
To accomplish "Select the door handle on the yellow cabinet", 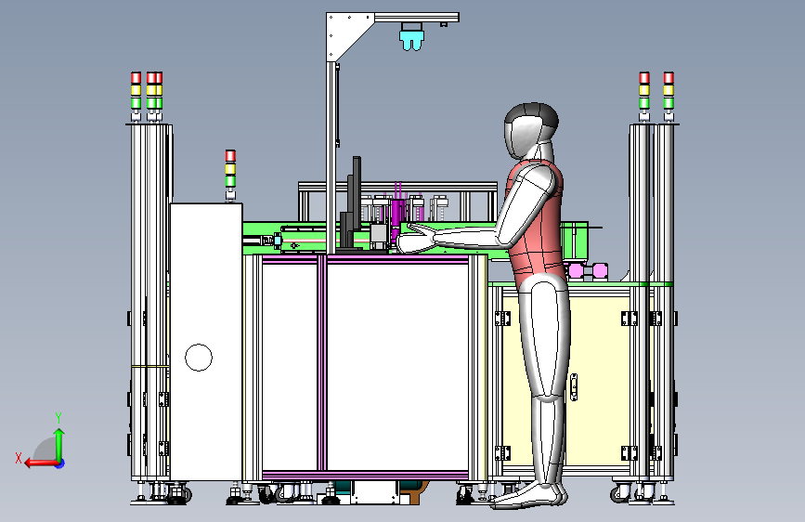I will click(574, 387).
